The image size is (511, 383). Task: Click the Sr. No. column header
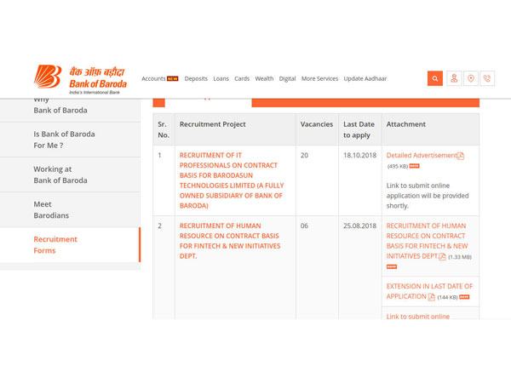tap(164, 129)
